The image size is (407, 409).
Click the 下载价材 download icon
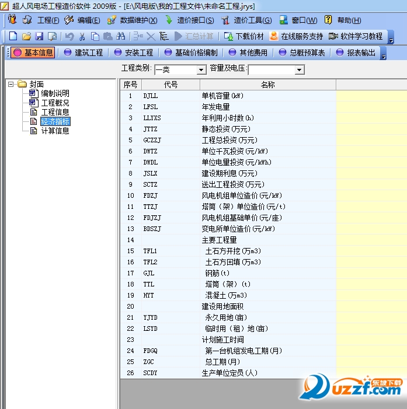(x=228, y=36)
